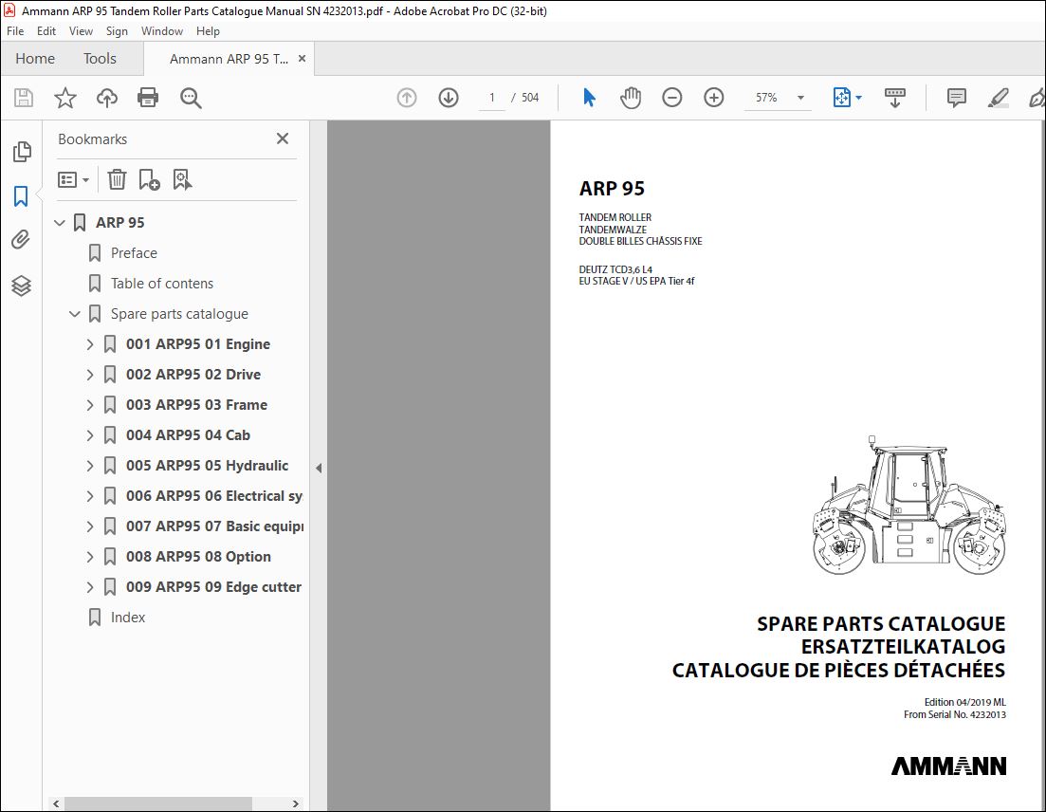Expand 006 ARP95 06 Electrical bookmark
Viewport: 1046px width, 812px height.
(x=90, y=496)
